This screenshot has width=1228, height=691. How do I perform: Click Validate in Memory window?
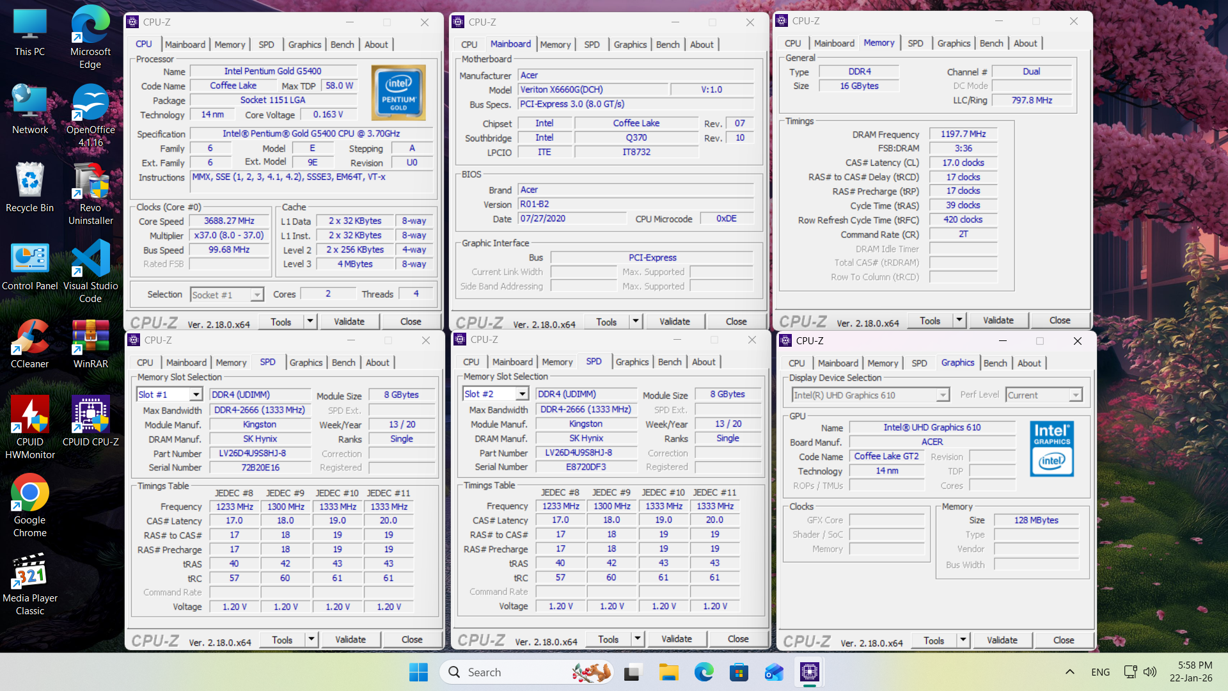[998, 321]
